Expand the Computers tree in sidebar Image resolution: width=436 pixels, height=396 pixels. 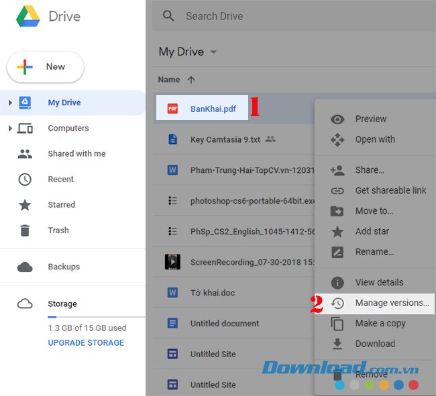(10, 129)
